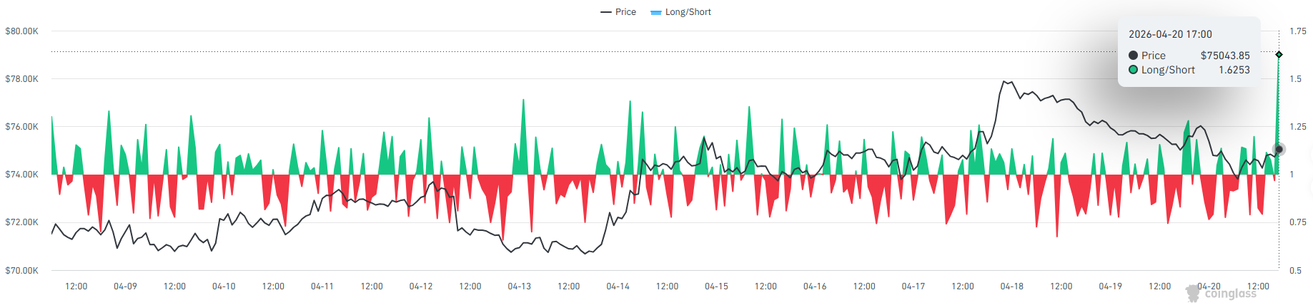The width and height of the screenshot is (1313, 305).
Task: Click the 1.6253 ratio value in tooltip
Action: (1234, 70)
